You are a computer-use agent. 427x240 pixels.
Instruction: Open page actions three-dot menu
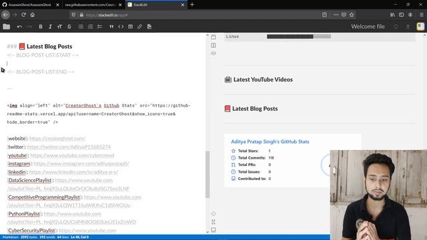point(336,15)
